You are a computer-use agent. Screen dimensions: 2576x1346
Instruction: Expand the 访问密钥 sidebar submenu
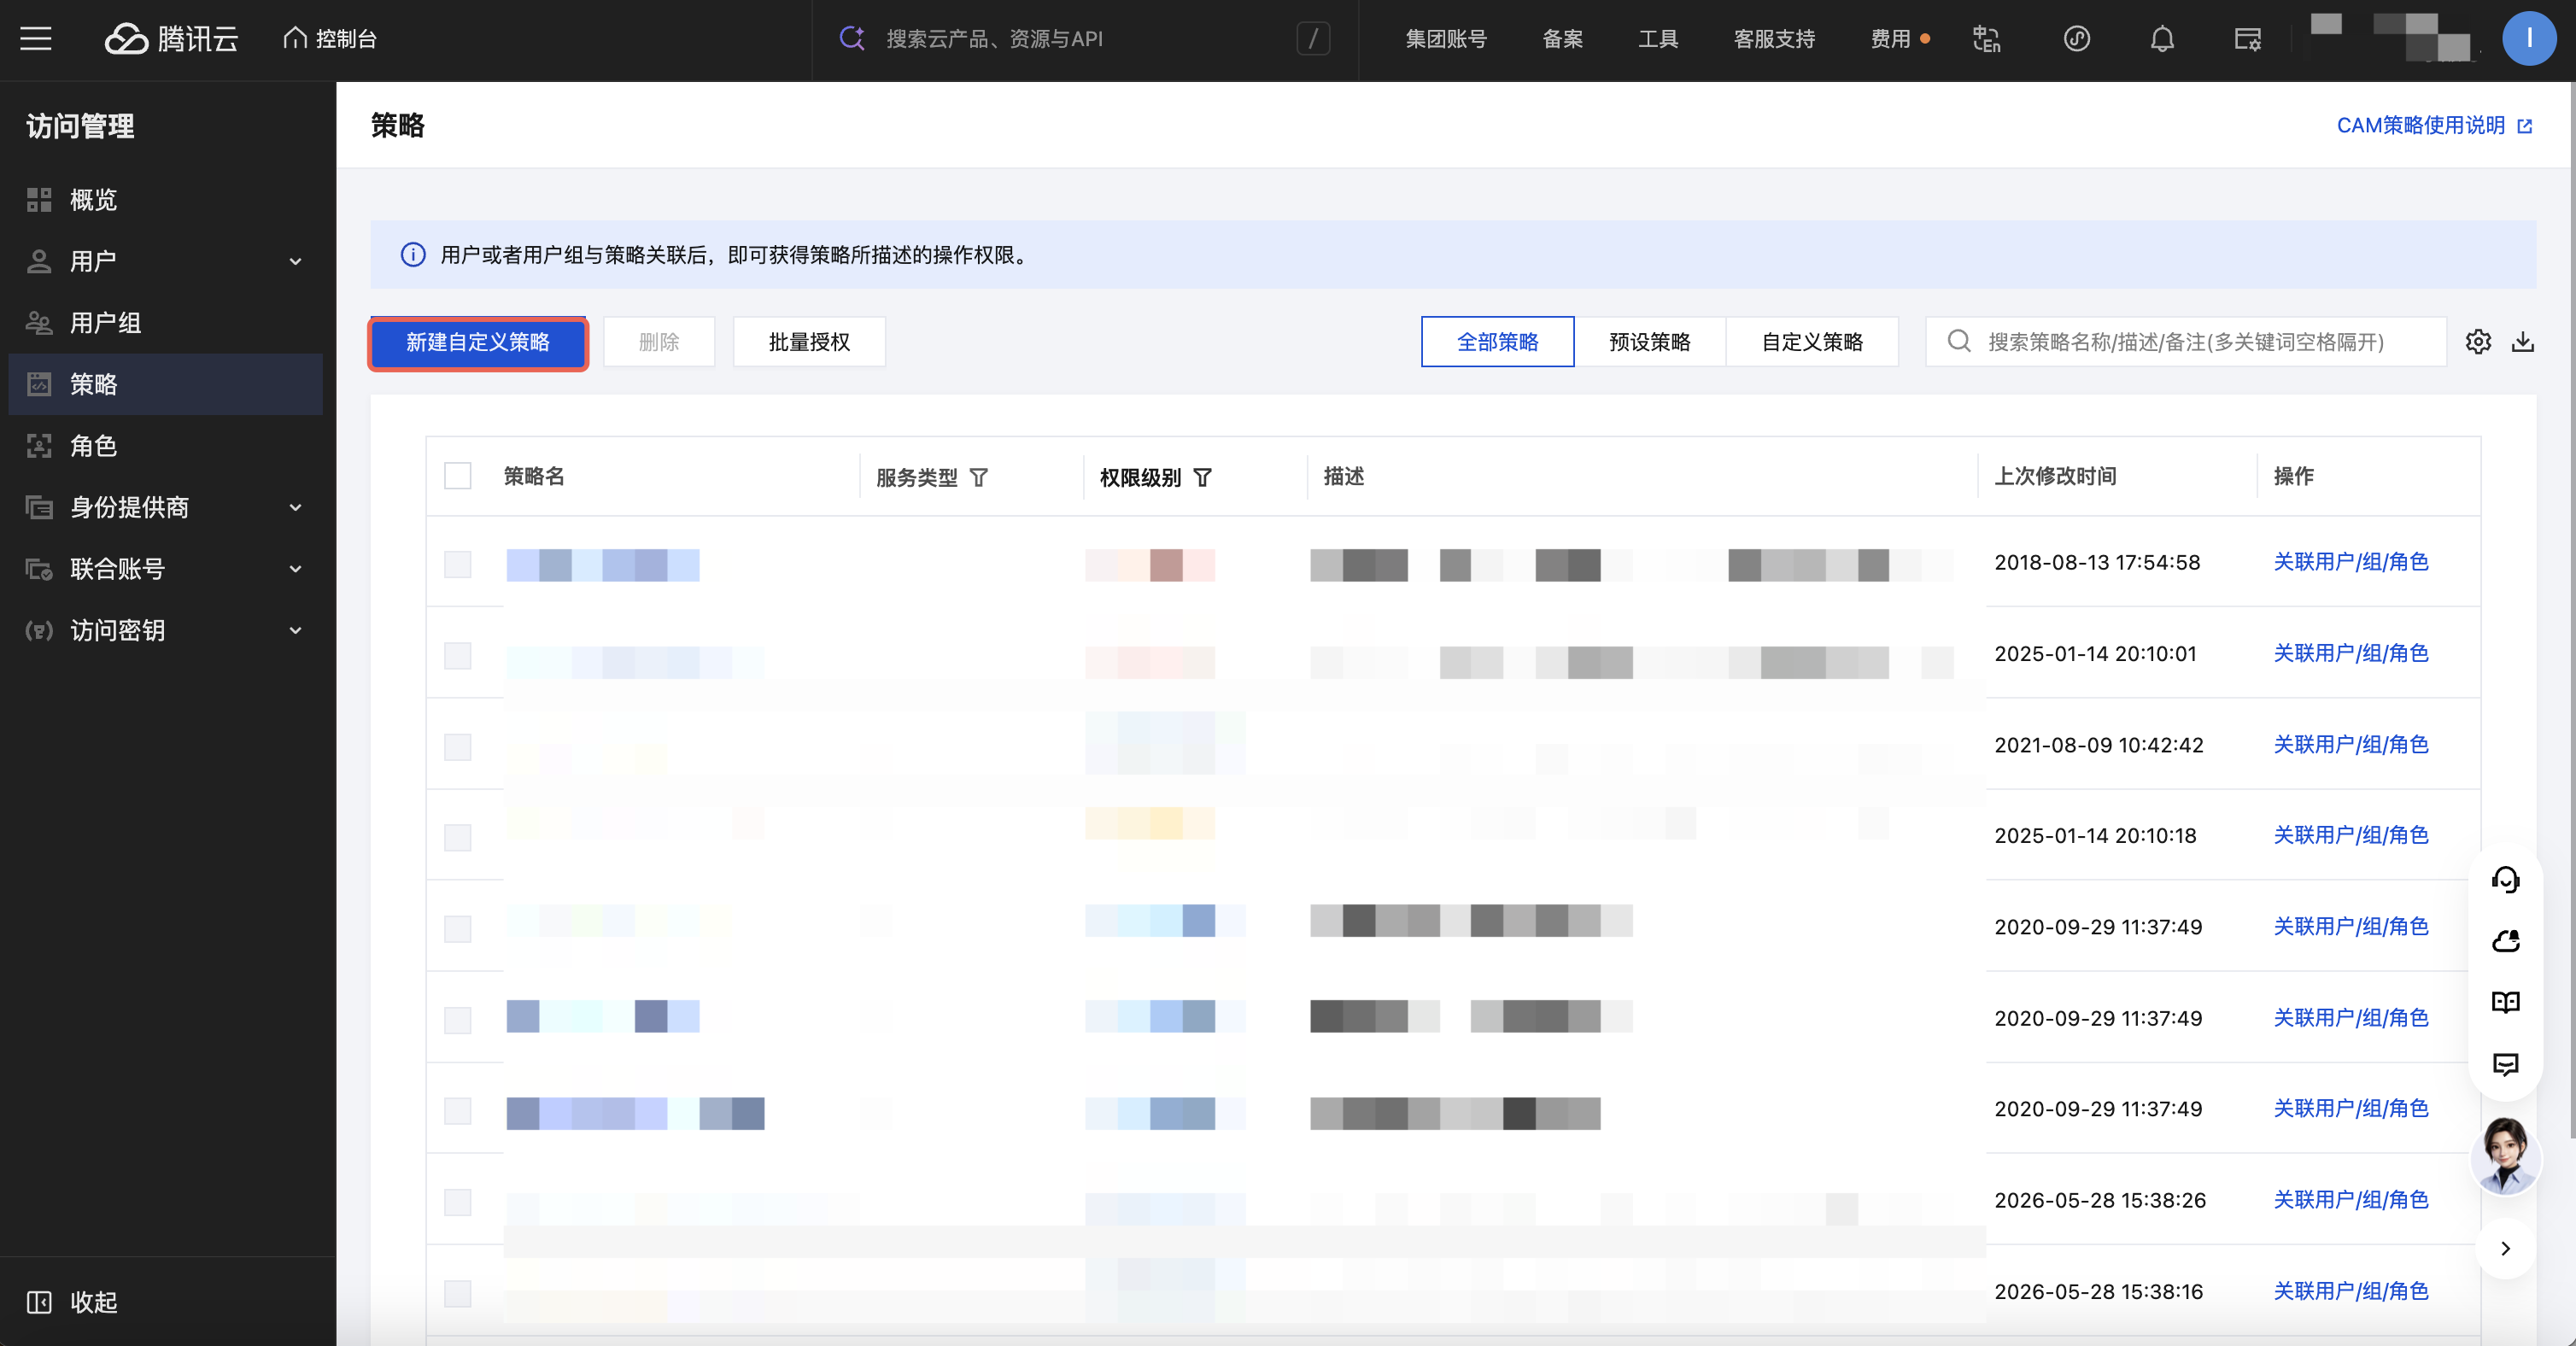pos(295,631)
